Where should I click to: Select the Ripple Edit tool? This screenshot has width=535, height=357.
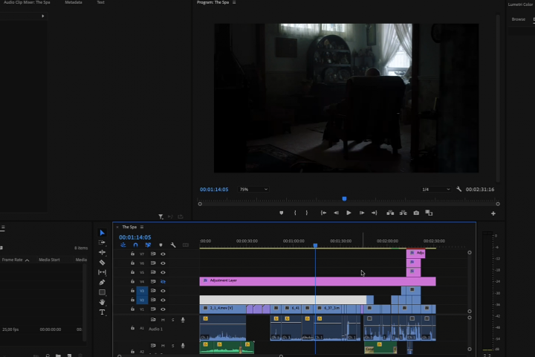click(102, 252)
